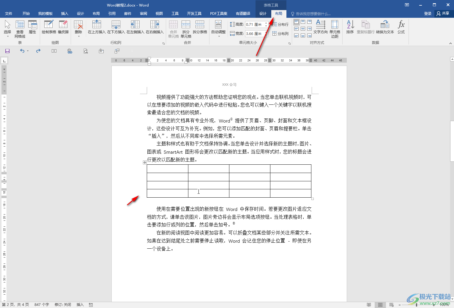Open Ribbon Display Options in title bar
This screenshot has width=454, height=308.
[x=407, y=5]
